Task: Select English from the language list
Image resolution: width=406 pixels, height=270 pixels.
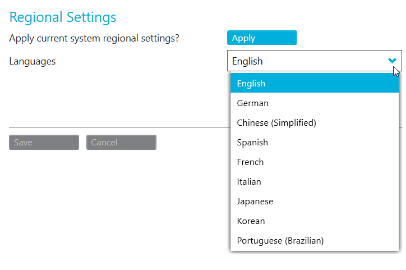Action: point(315,83)
